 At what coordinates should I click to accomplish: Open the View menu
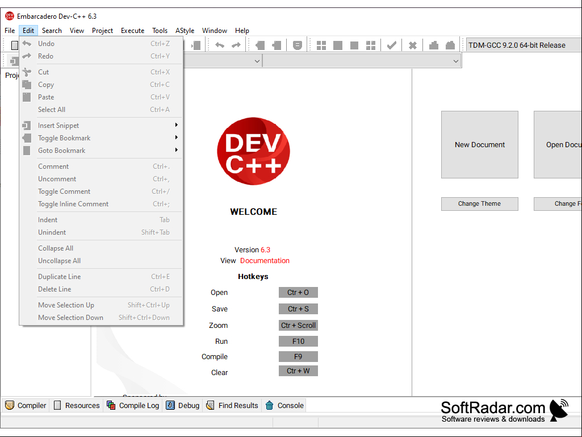[x=77, y=31]
